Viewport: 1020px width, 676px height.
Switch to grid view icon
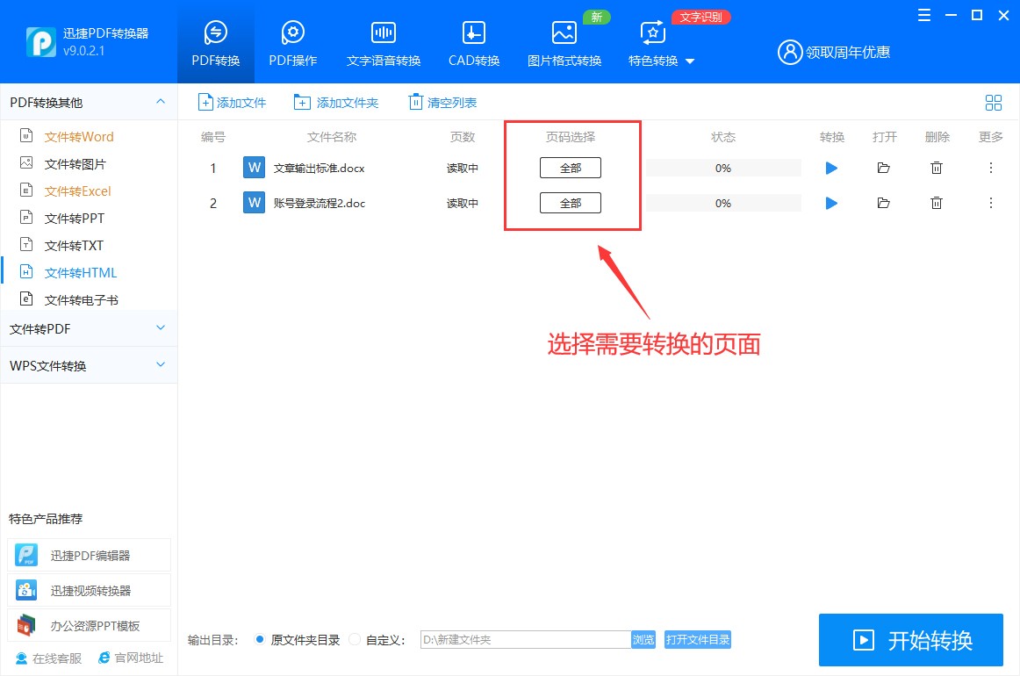point(994,102)
